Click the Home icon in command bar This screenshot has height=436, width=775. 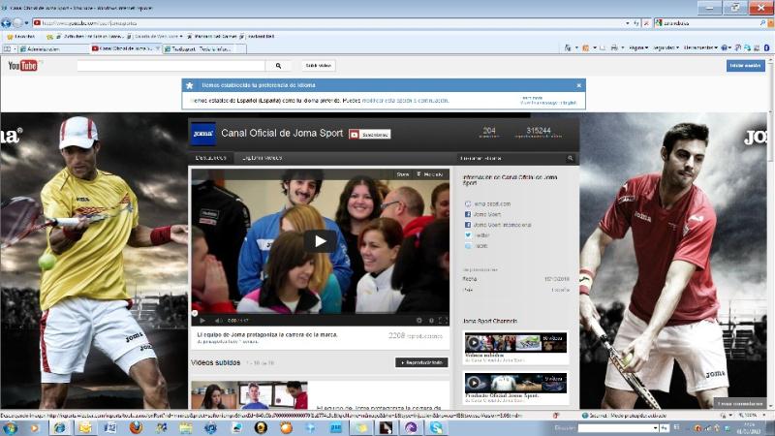click(x=568, y=47)
